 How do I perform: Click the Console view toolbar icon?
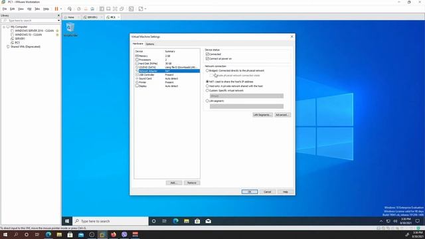click(x=131, y=9)
